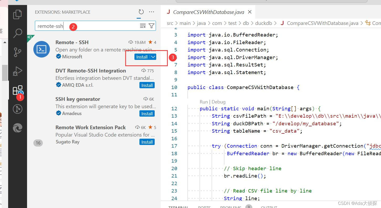This screenshot has width=381, height=208.
Task: Click breadcrumb segment test
Action: [232, 23]
